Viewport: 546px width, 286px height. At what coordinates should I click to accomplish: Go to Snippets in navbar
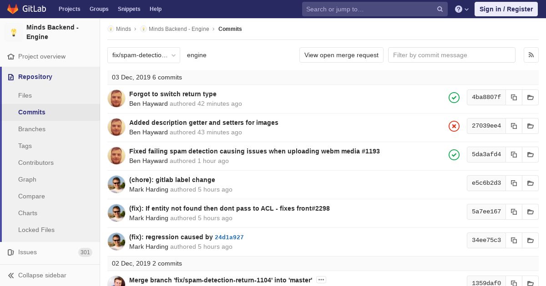click(x=129, y=9)
